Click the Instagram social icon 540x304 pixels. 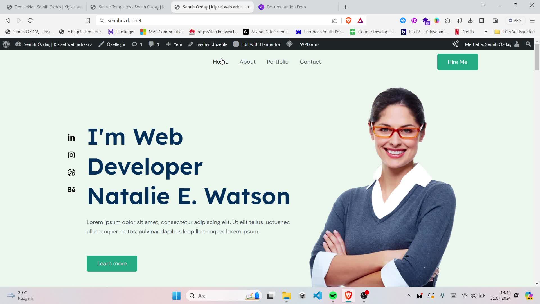(x=71, y=155)
